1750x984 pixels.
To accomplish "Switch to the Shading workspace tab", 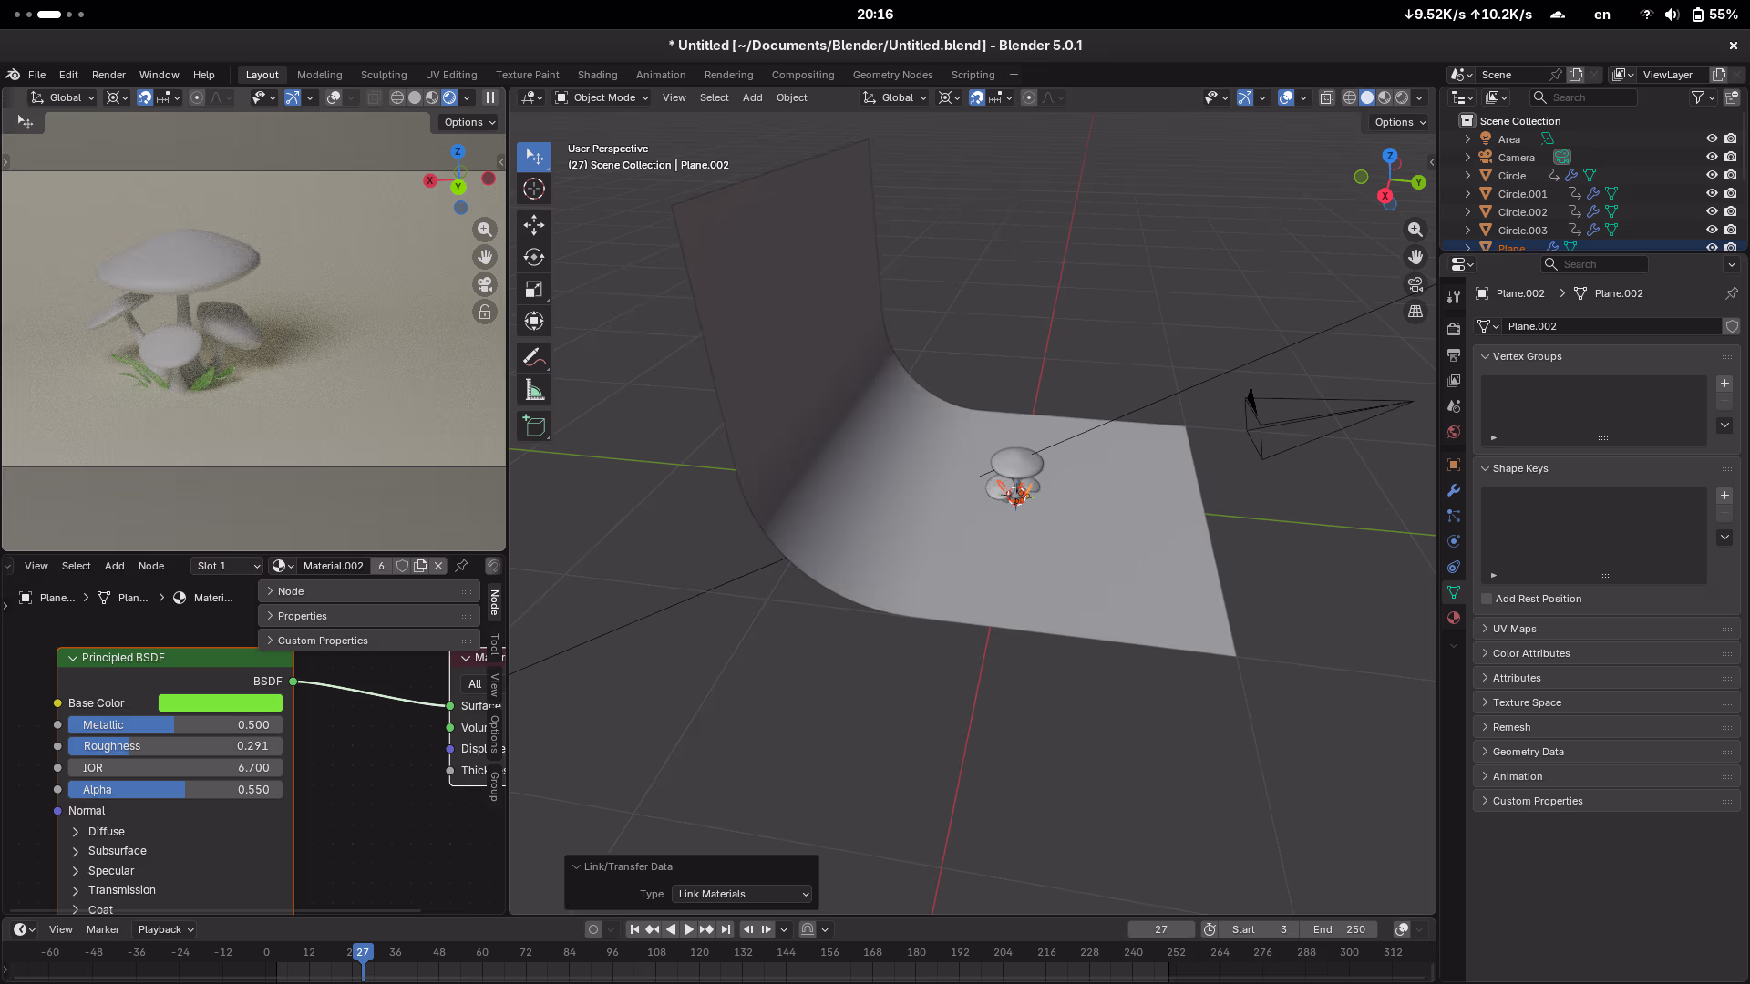I will pos(597,75).
